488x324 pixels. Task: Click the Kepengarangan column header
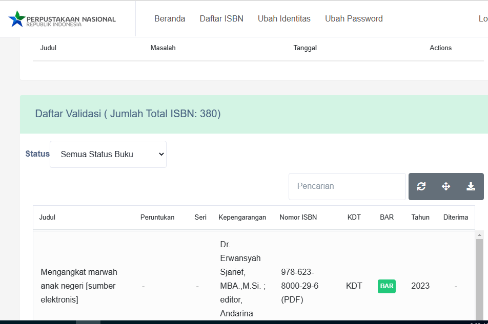[242, 217]
